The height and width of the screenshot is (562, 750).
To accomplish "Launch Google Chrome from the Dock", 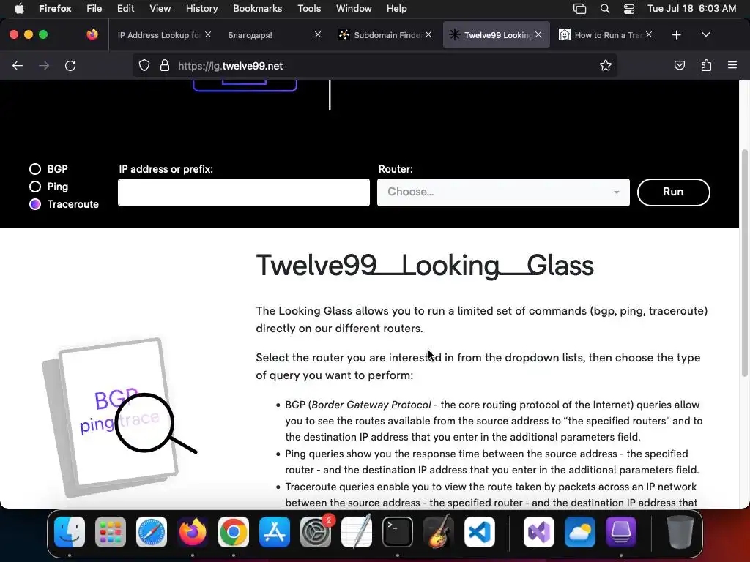I will 234,531.
